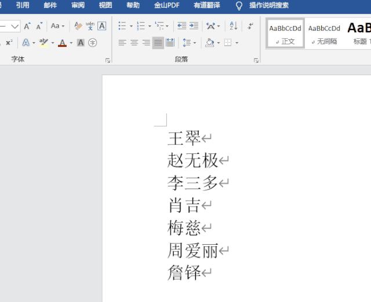Apply red font color A

(x=62, y=43)
